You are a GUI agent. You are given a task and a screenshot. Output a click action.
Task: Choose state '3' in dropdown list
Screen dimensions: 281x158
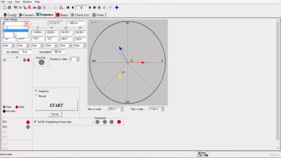click(x=15, y=33)
